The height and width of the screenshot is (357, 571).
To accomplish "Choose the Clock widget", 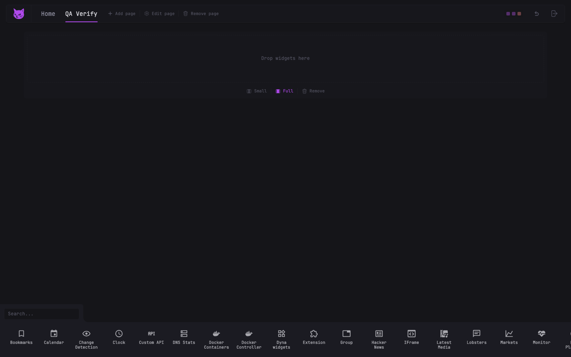I will pyautogui.click(x=119, y=337).
